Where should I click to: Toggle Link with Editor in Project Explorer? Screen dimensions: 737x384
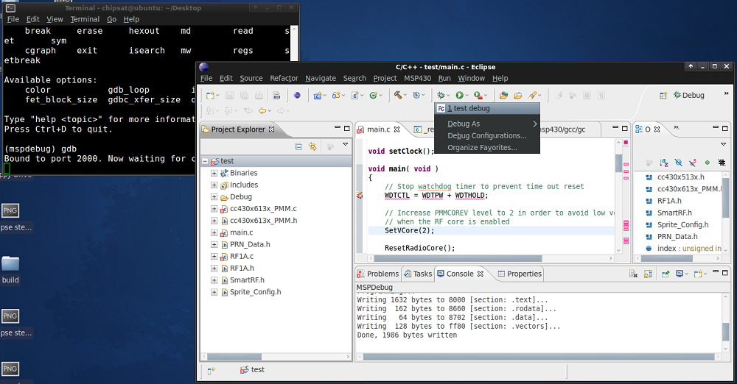click(312, 147)
